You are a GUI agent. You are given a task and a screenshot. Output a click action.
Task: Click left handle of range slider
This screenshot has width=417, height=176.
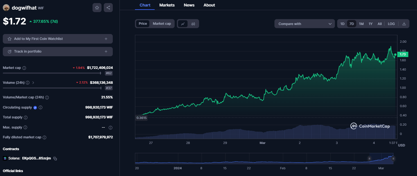(x=369, y=159)
